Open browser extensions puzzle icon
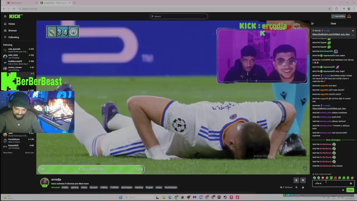Image resolution: width=357 pixels, height=201 pixels. pyautogui.click(x=336, y=9)
